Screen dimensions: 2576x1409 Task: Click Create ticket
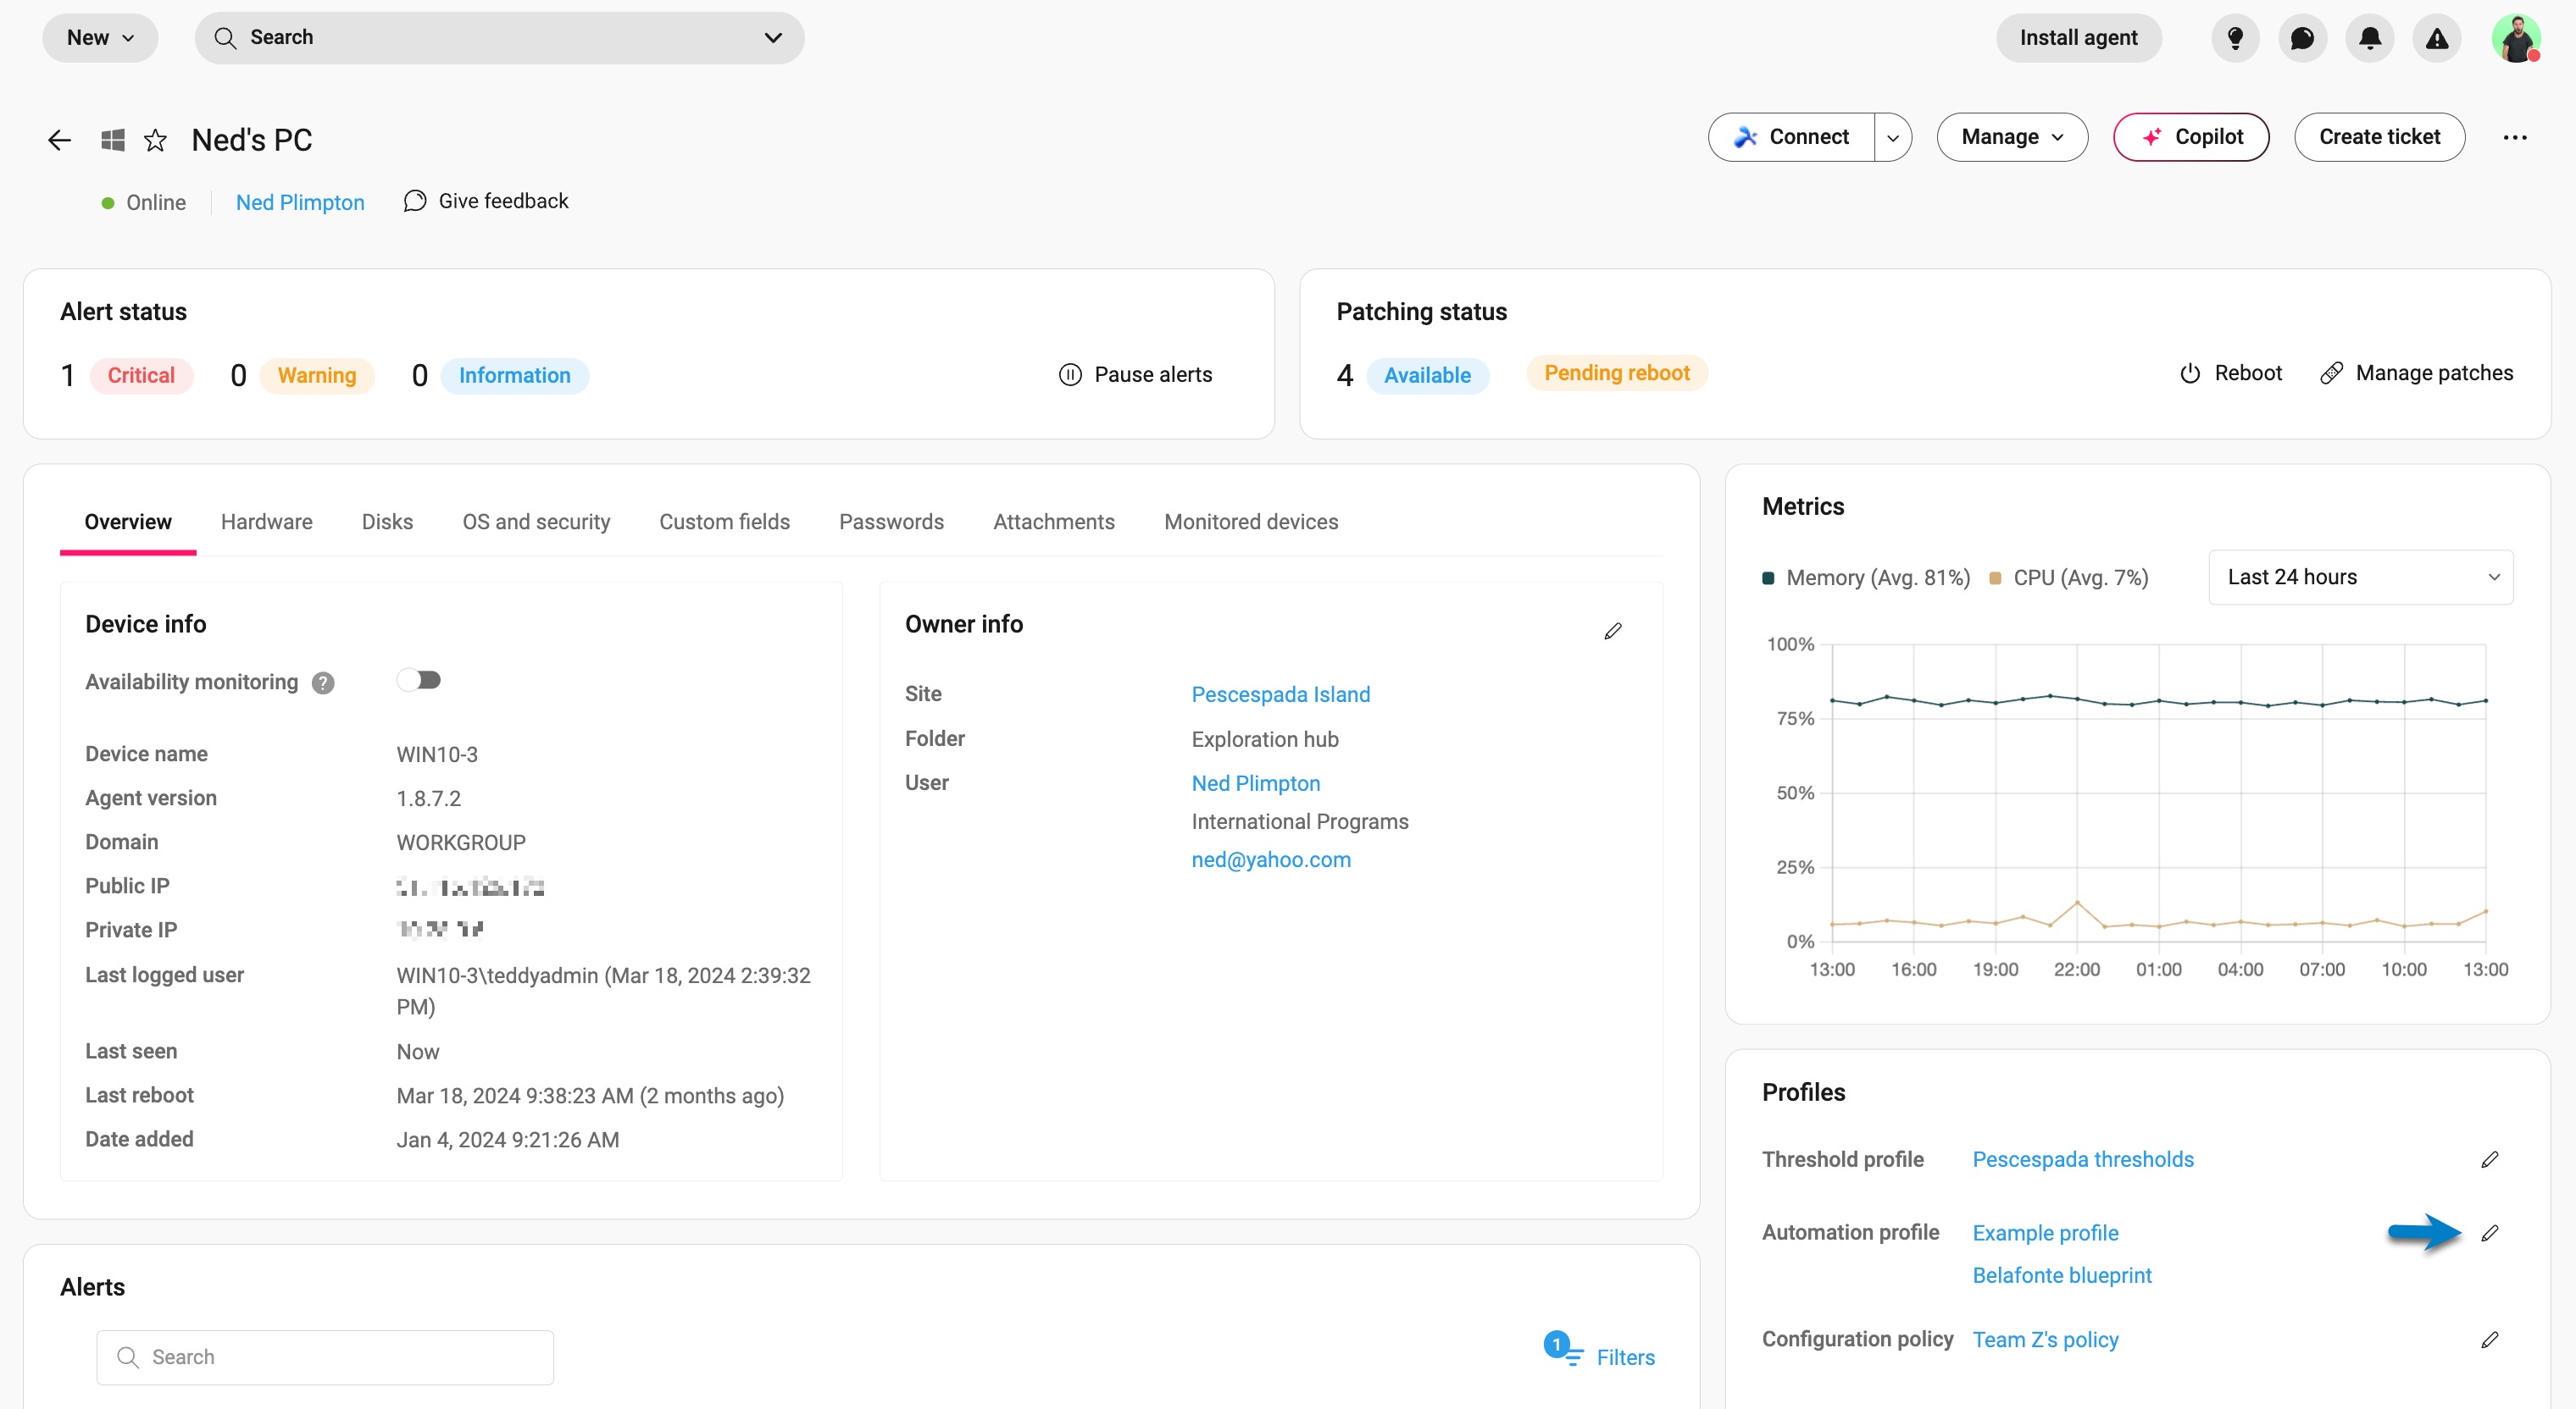(x=2379, y=137)
